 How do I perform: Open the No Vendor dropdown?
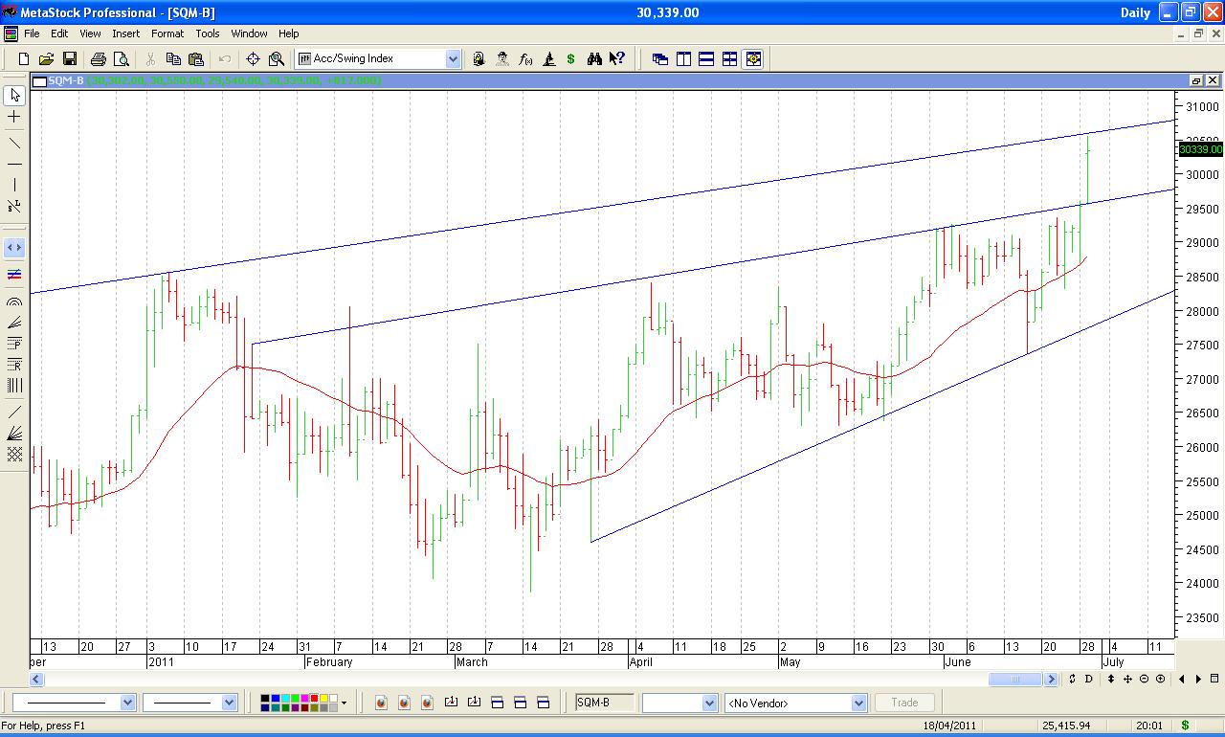858,703
